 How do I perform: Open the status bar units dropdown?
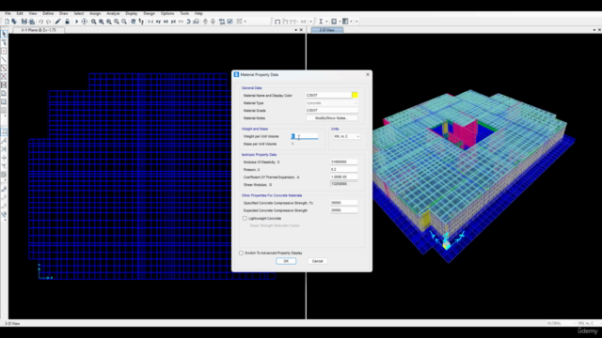[587, 323]
